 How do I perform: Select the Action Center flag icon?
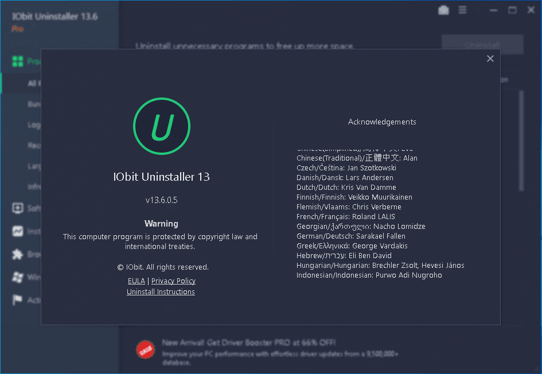tap(18, 300)
